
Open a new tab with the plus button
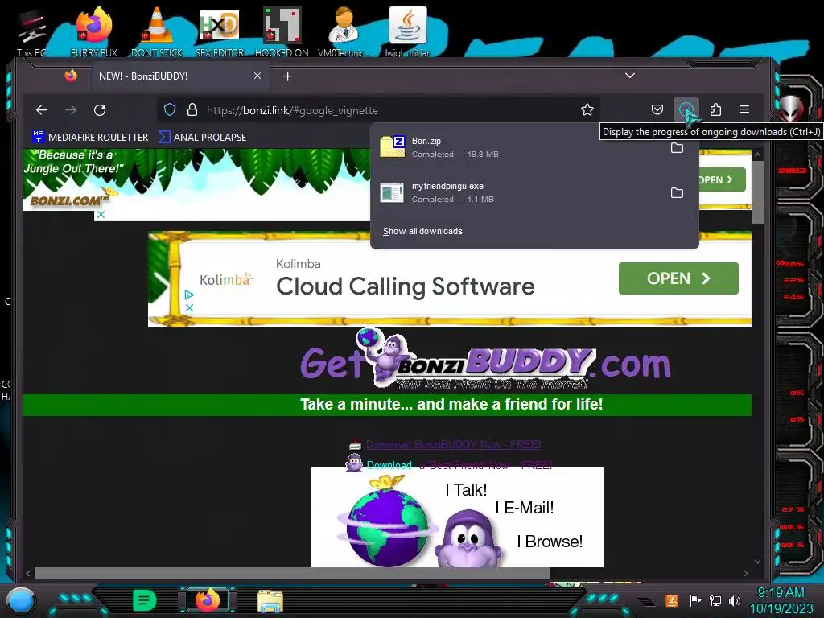pos(287,76)
